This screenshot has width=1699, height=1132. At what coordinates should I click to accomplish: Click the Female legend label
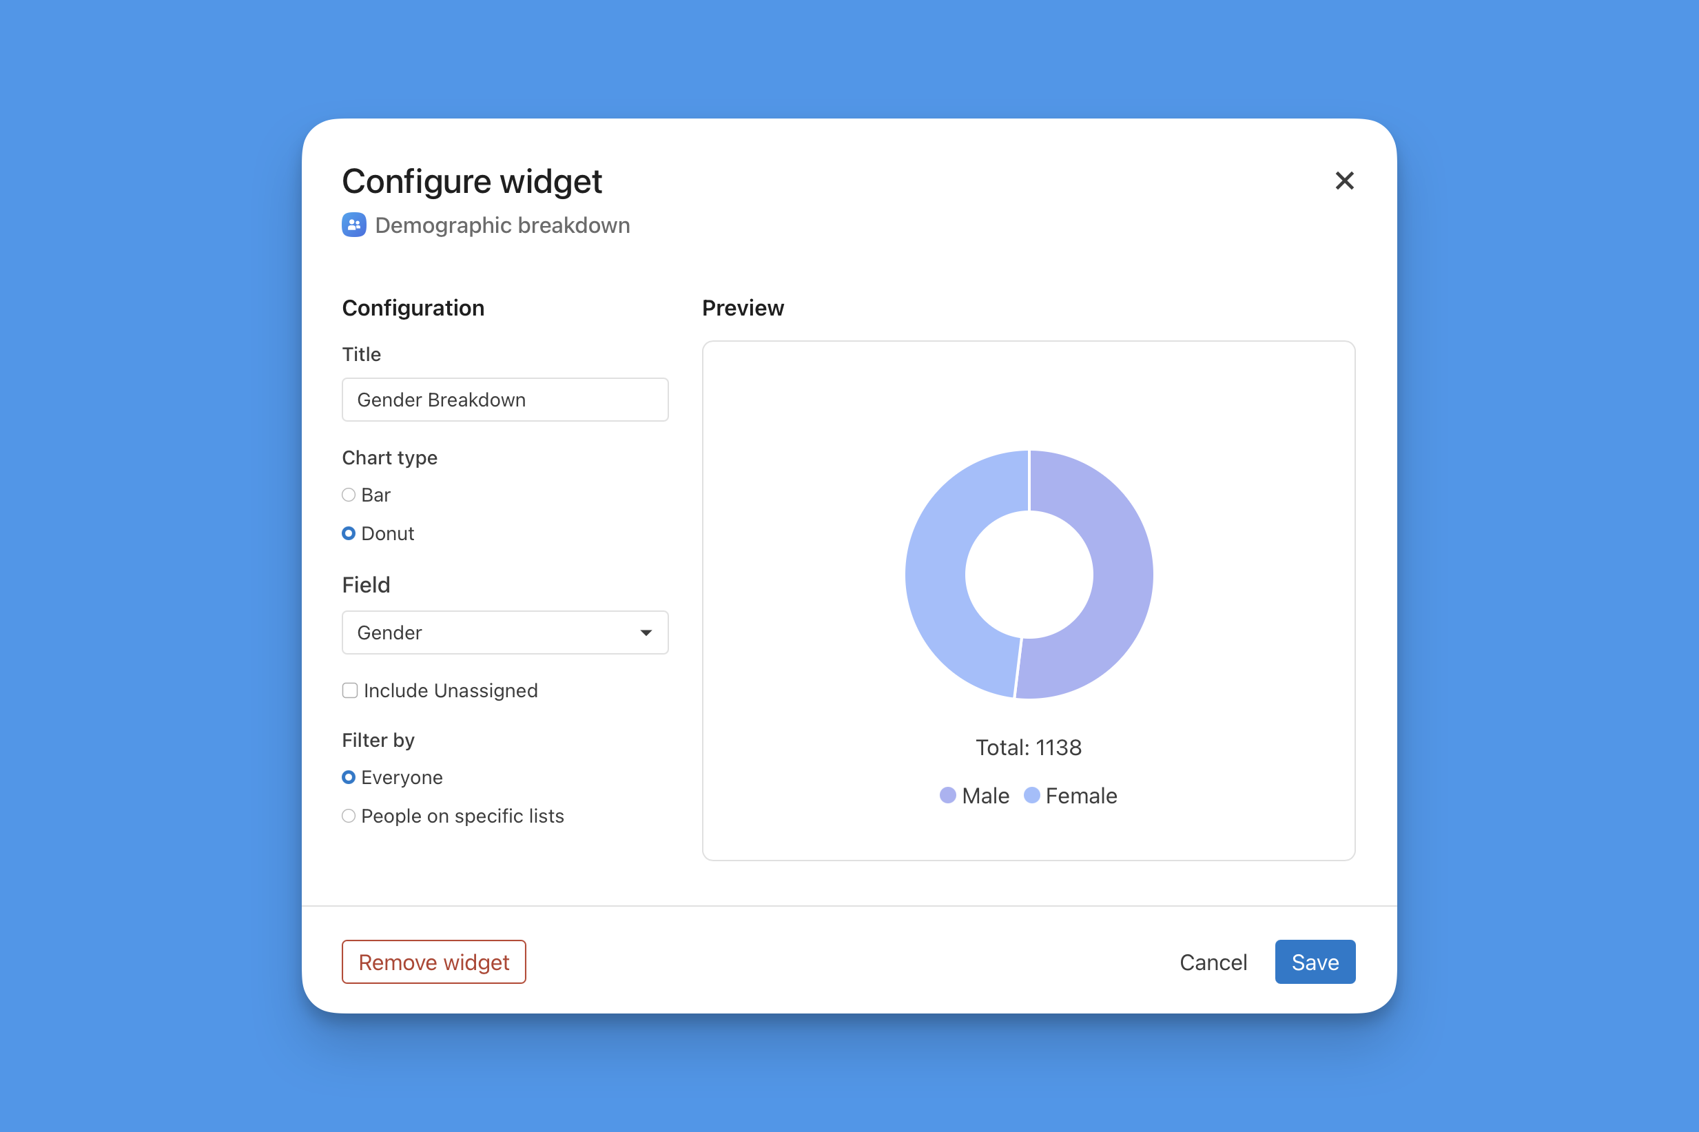(x=1080, y=796)
